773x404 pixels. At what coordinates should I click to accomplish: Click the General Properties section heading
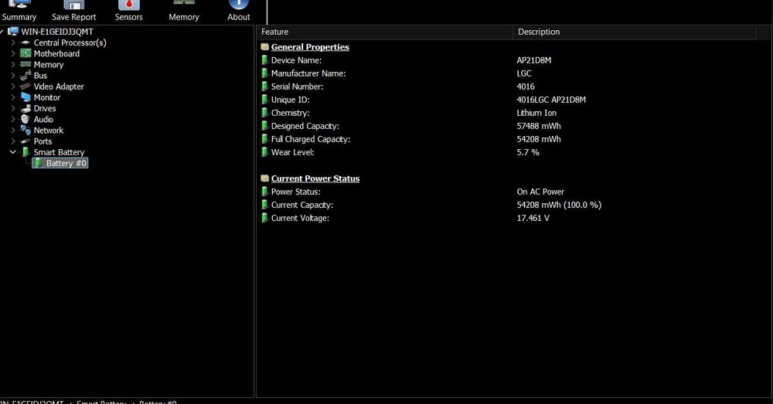[x=310, y=47]
